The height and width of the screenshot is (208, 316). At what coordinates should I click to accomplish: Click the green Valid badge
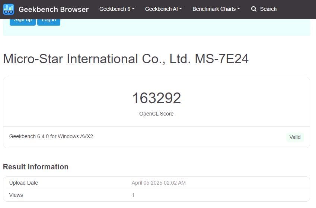tap(295, 137)
